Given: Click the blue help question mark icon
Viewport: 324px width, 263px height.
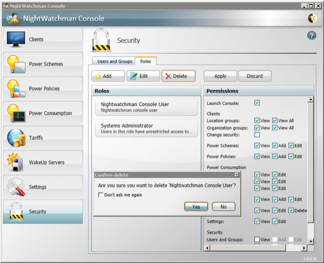Looking at the screenshot, I should coord(311,36).
